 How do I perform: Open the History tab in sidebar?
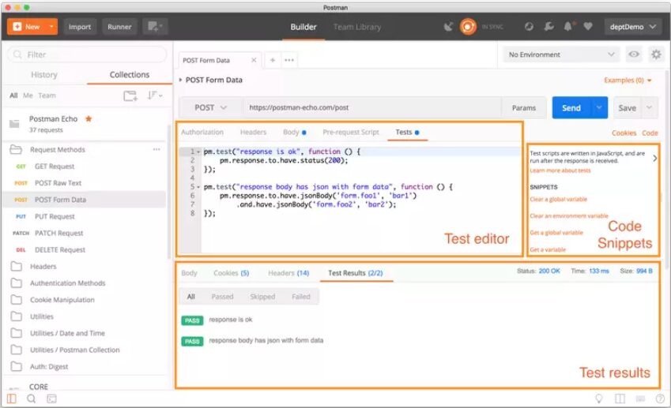pyautogui.click(x=44, y=75)
